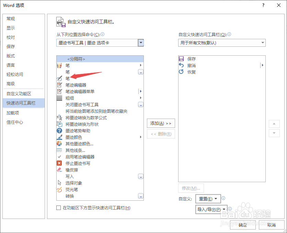Open the 轻松访问 options category

point(24,74)
